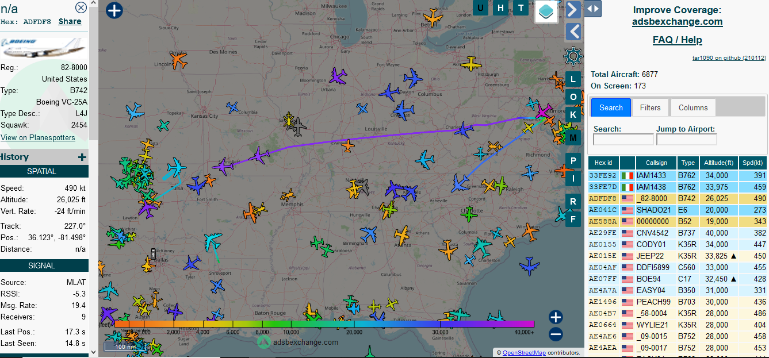The height and width of the screenshot is (358, 769).
Task: Sort table by Callsign column
Action: tap(656, 163)
